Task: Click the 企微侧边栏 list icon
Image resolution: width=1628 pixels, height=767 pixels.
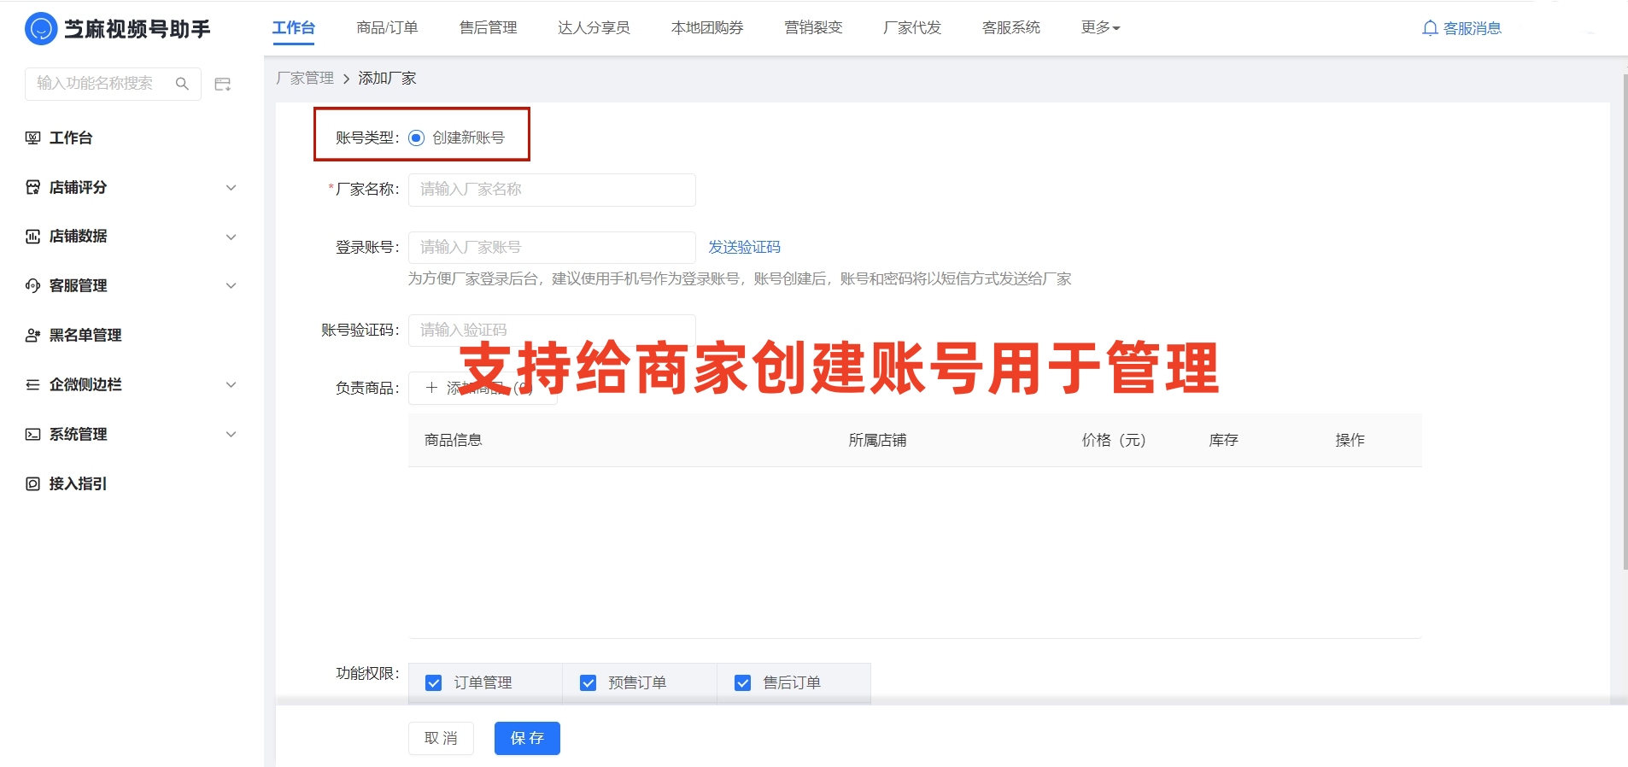Action: tap(32, 384)
